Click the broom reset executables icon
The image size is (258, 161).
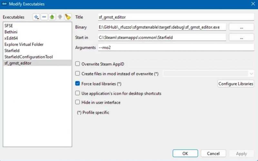[x=68, y=17]
